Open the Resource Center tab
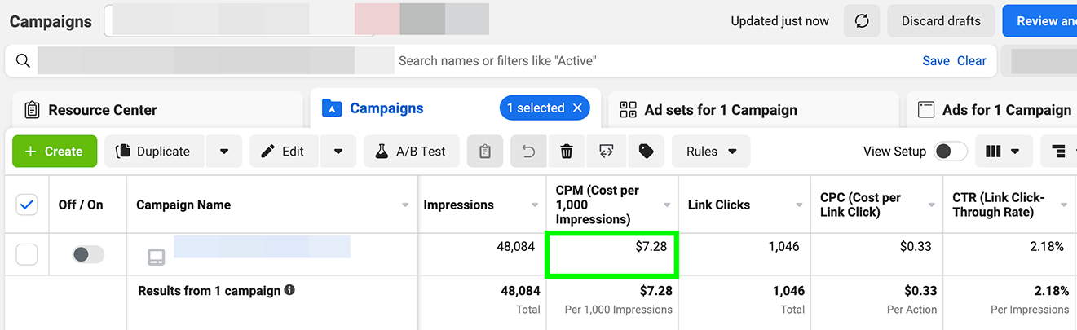This screenshot has height=330, width=1077. (102, 110)
